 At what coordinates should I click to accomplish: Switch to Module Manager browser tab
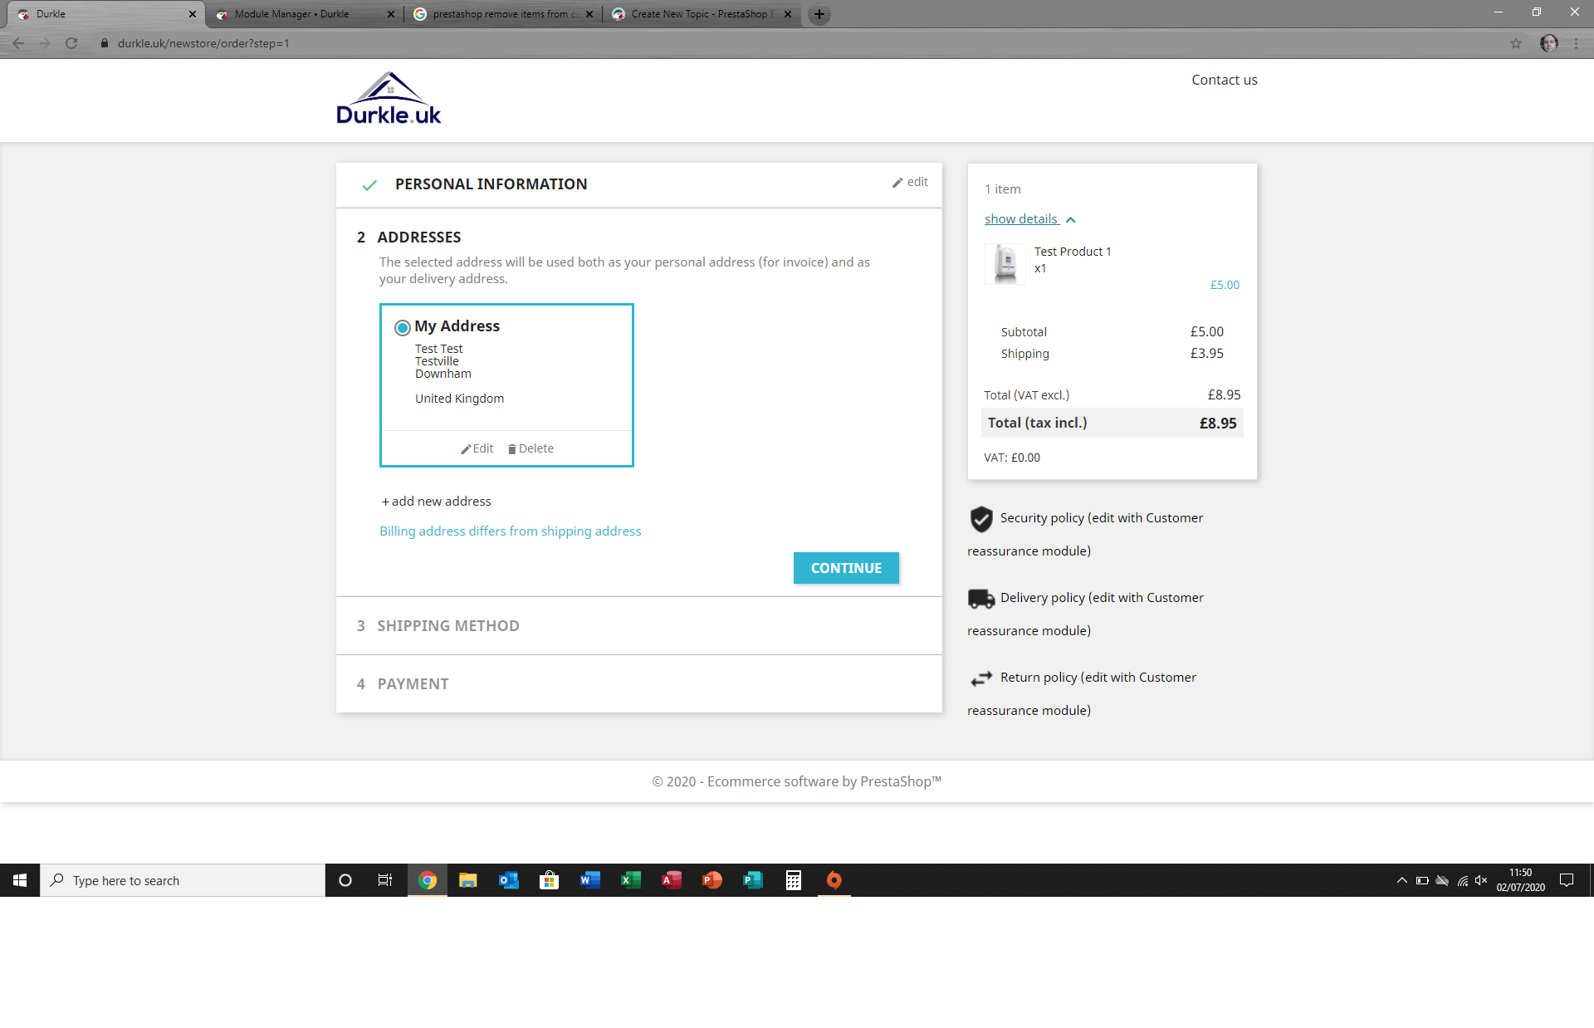pos(291,14)
